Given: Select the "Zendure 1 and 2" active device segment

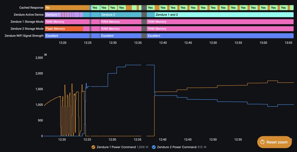Looking at the screenshot, I should pyautogui.click(x=224, y=15).
